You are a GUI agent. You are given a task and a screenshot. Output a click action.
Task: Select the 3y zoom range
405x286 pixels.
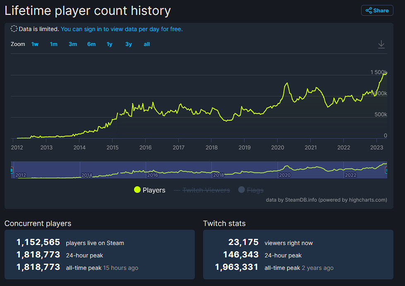click(129, 44)
